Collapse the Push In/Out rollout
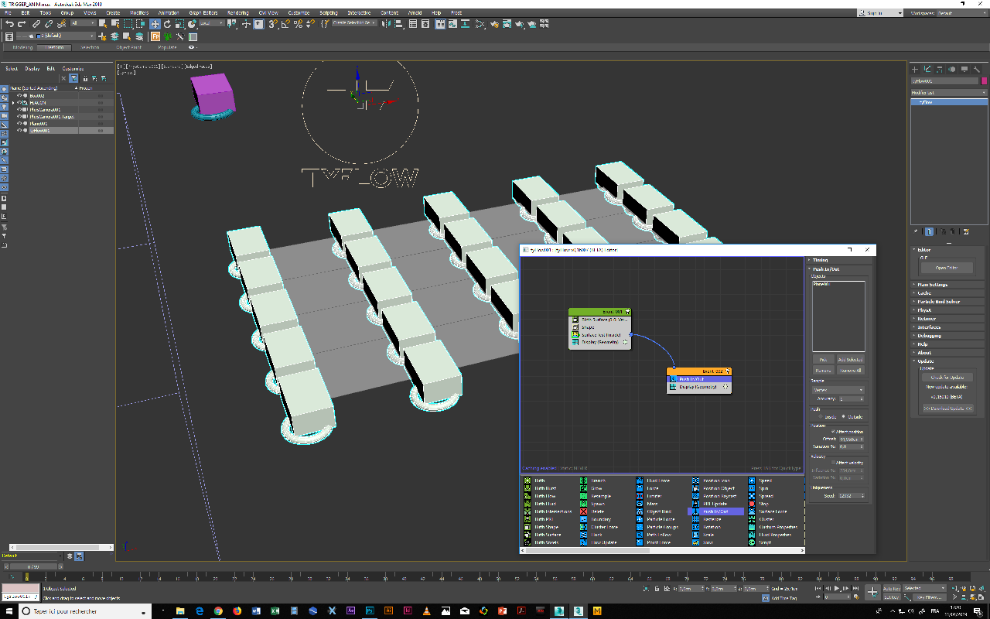The image size is (990, 619). [x=840, y=269]
